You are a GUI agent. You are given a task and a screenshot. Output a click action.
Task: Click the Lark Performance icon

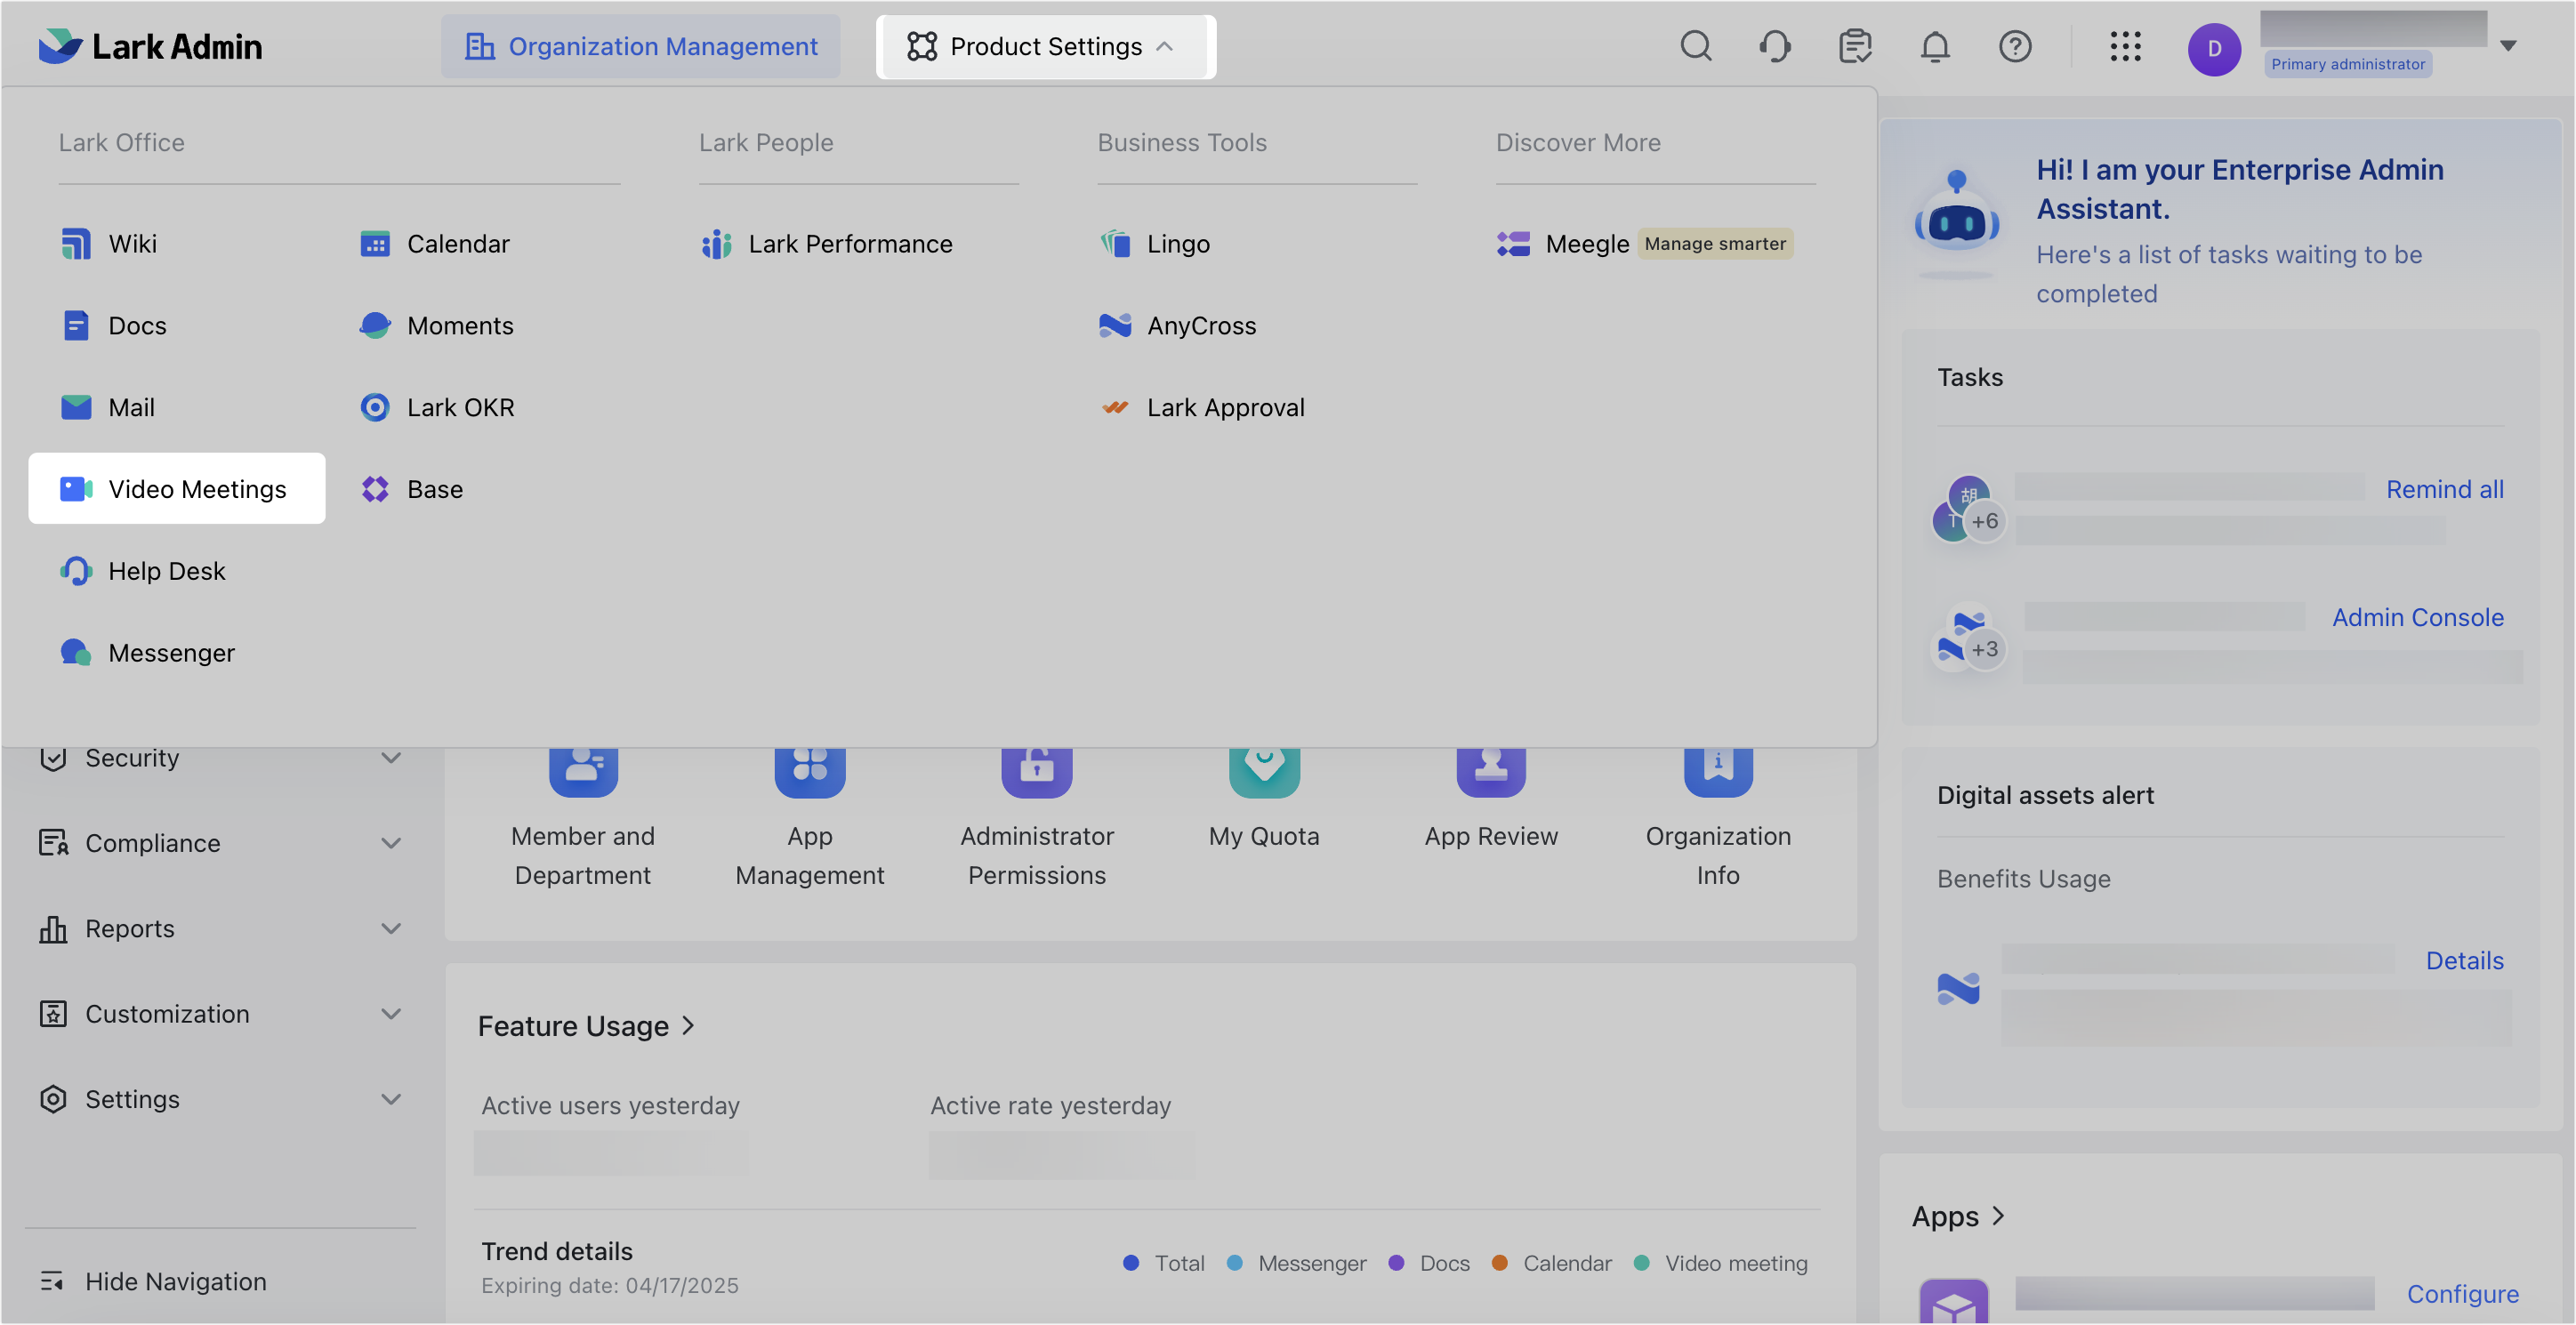[716, 243]
